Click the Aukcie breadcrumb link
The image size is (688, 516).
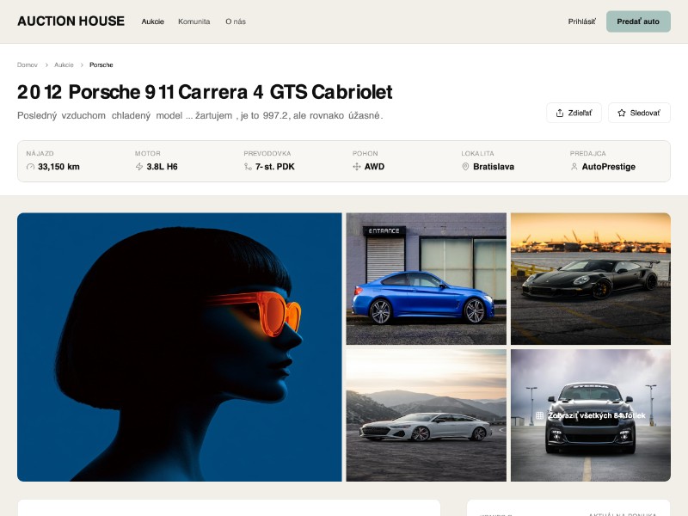(64, 64)
